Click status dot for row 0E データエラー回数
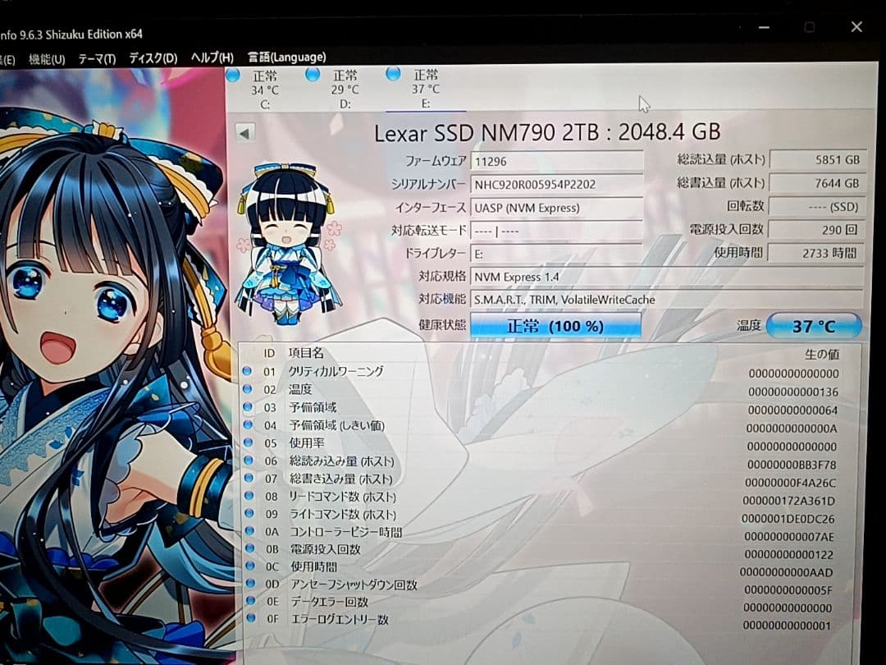Image resolution: width=886 pixels, height=665 pixels. [x=251, y=600]
